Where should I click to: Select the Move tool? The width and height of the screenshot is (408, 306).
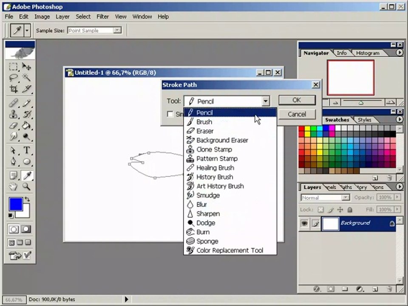click(26, 67)
